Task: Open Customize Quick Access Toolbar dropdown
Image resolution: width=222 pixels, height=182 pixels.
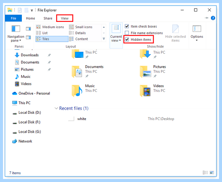Action: coord(32,10)
